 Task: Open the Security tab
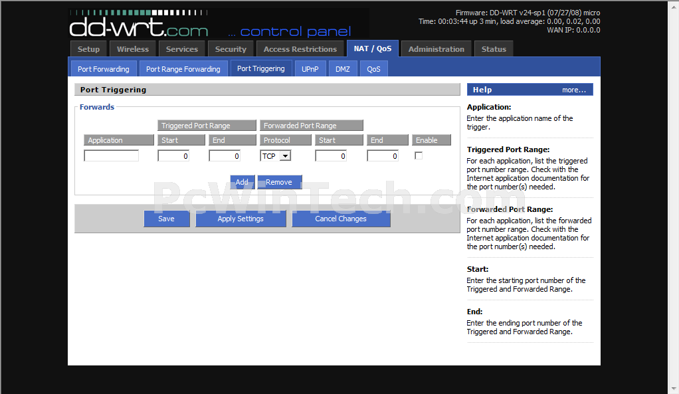pyautogui.click(x=231, y=49)
